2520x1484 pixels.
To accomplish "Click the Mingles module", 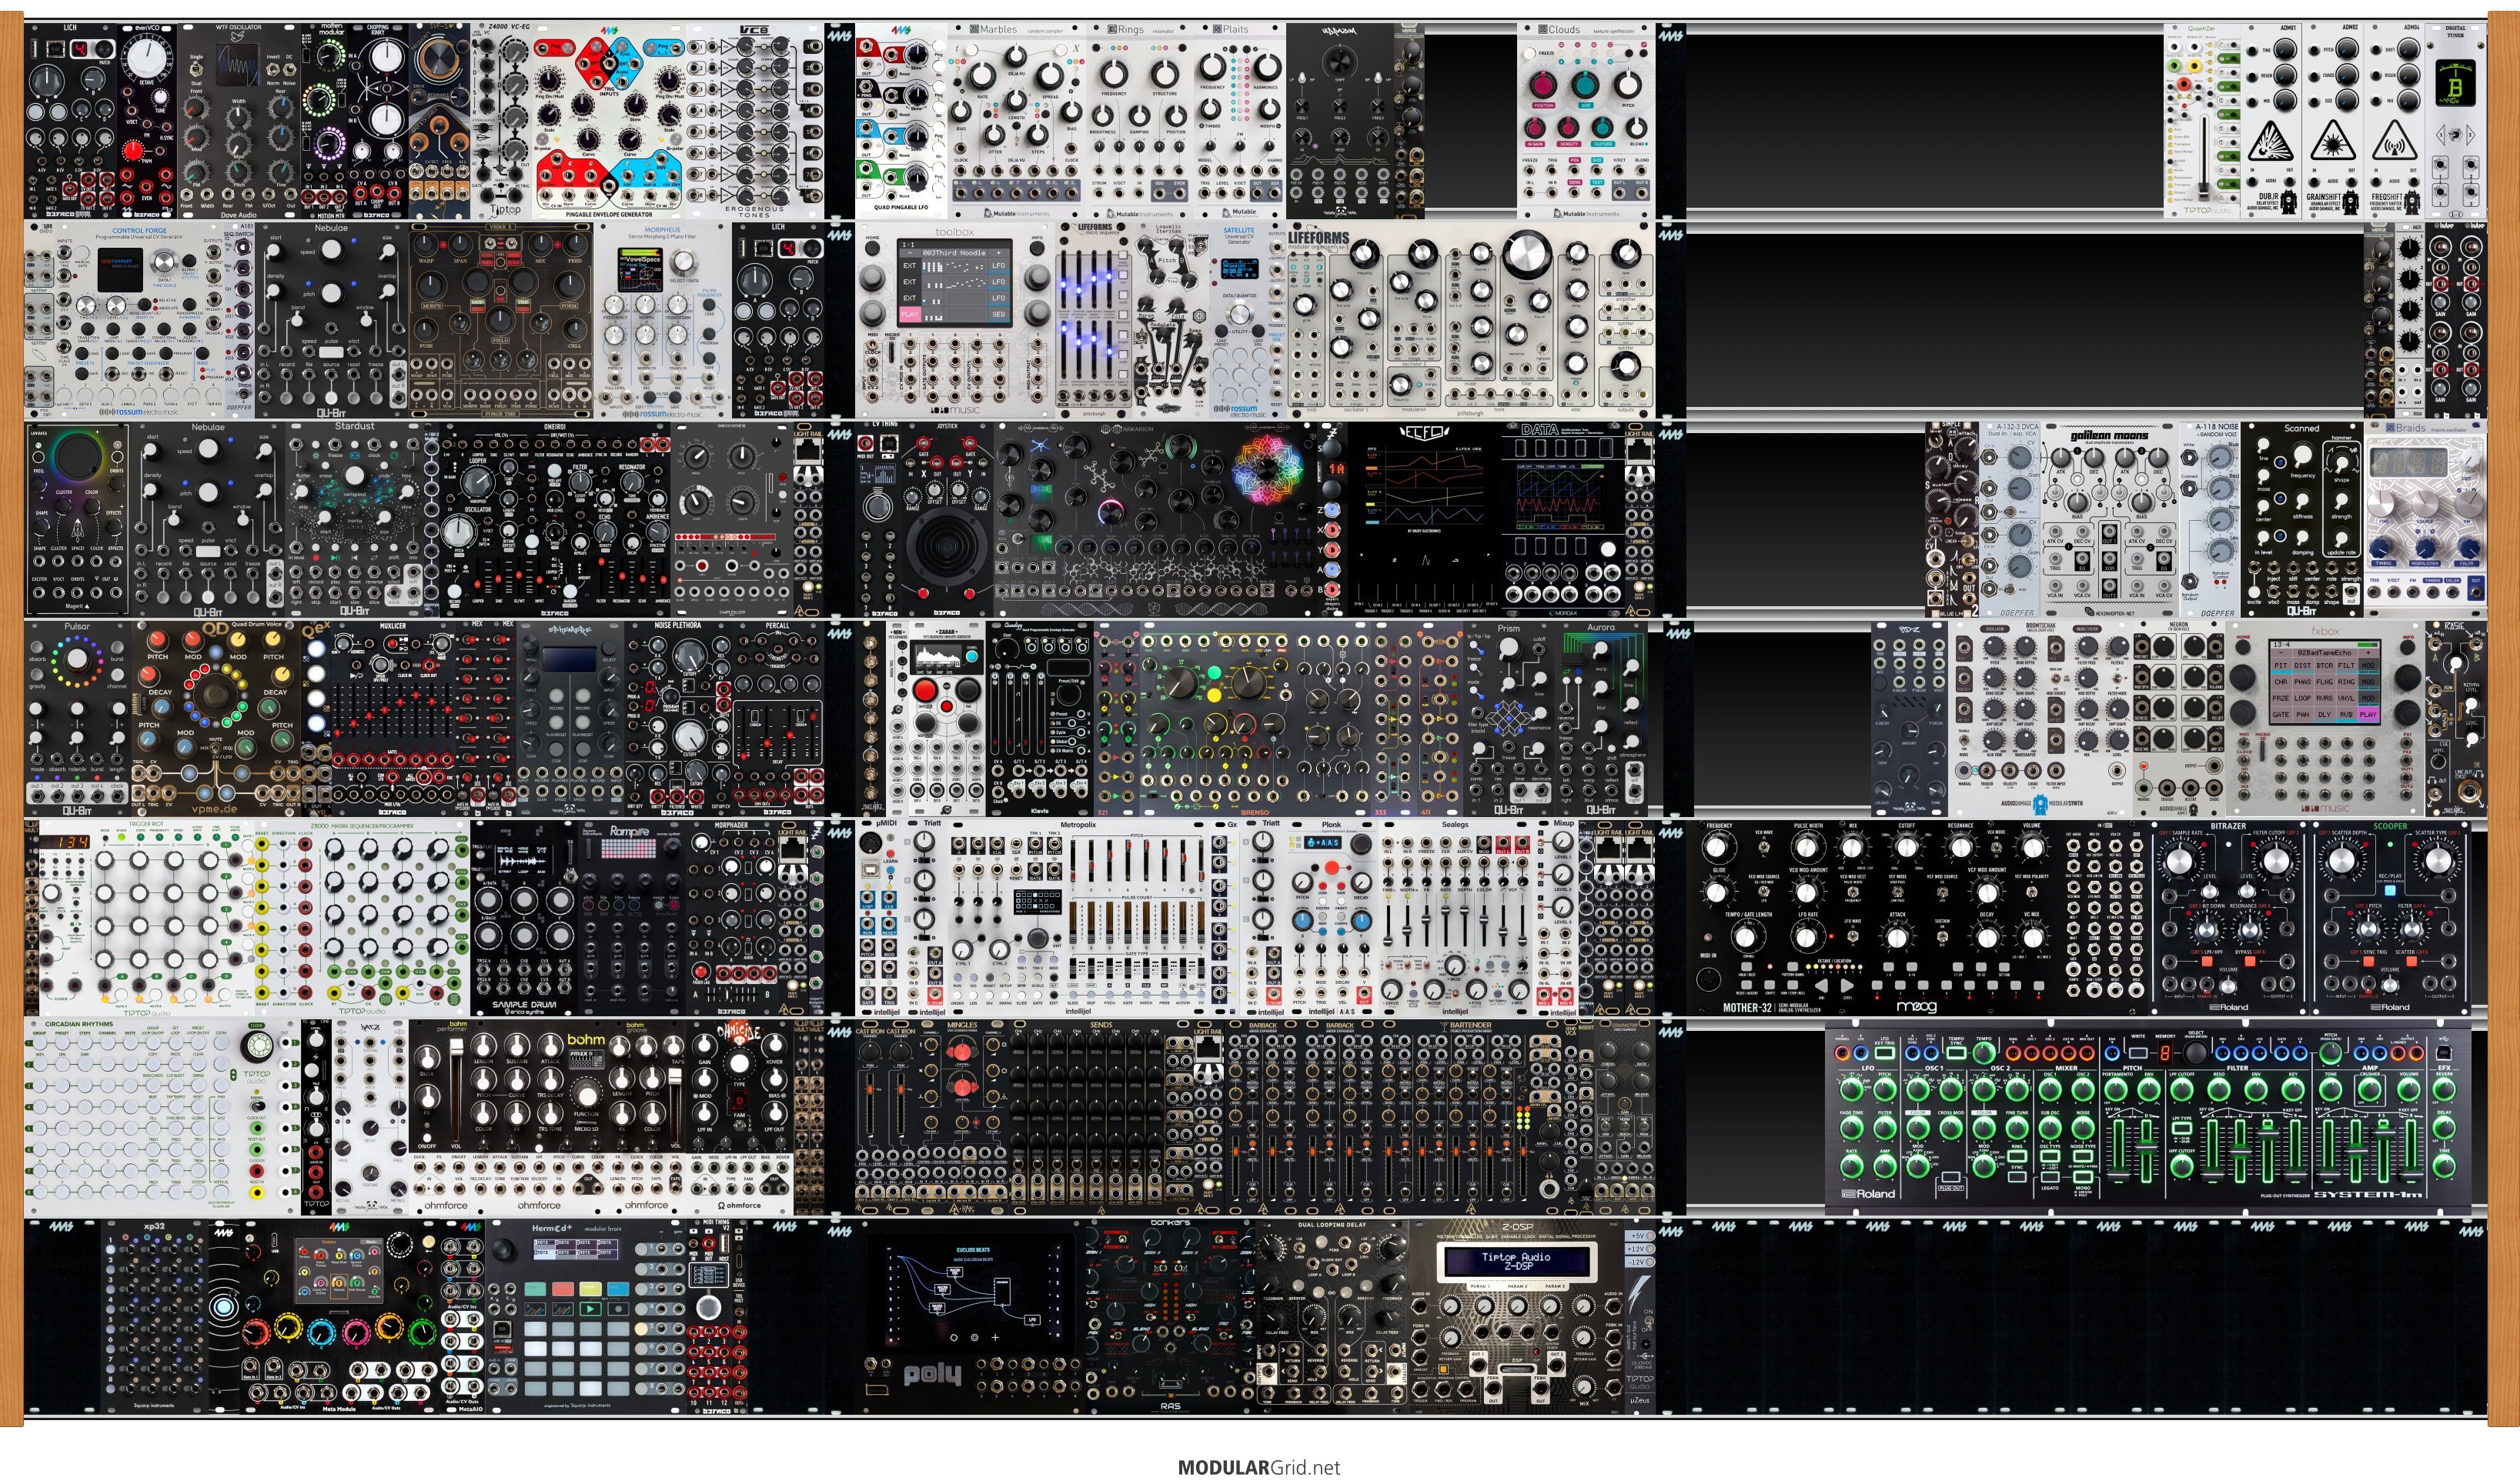I will pos(961,1117).
